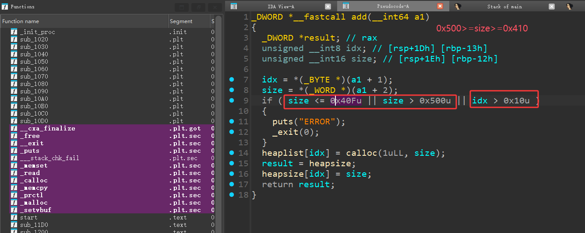Click function icon beside sub_1020
The height and width of the screenshot is (233, 585).
click(14, 39)
